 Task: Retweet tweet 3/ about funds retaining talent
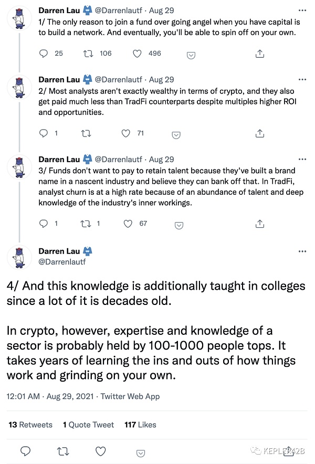84,224
